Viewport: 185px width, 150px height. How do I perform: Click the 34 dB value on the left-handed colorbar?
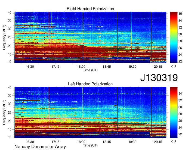pyautogui.click(x=180, y=93)
